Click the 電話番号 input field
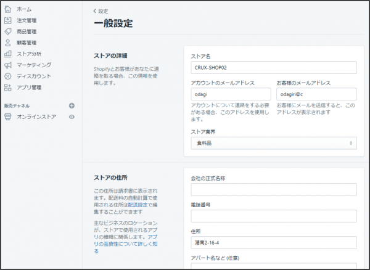Viewport: 370px width, 270px height. [x=274, y=216]
